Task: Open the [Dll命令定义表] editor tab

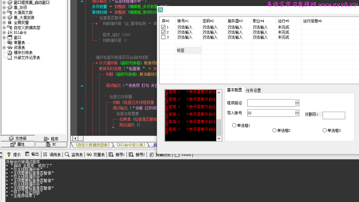Action: (x=131, y=145)
